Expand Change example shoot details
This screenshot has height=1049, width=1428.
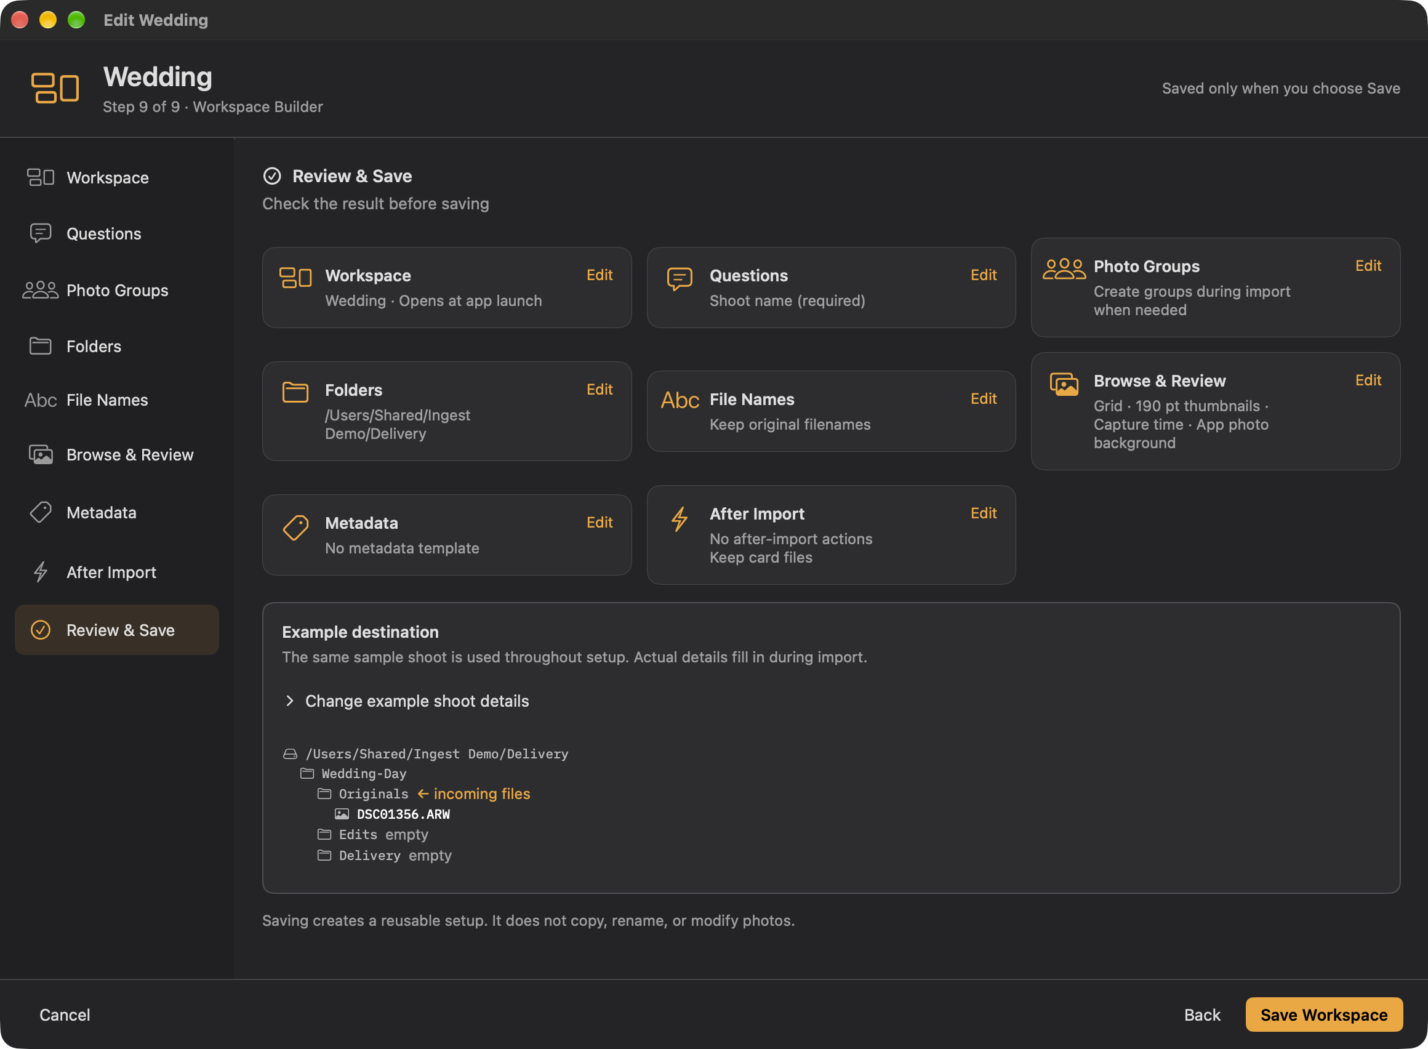406,701
